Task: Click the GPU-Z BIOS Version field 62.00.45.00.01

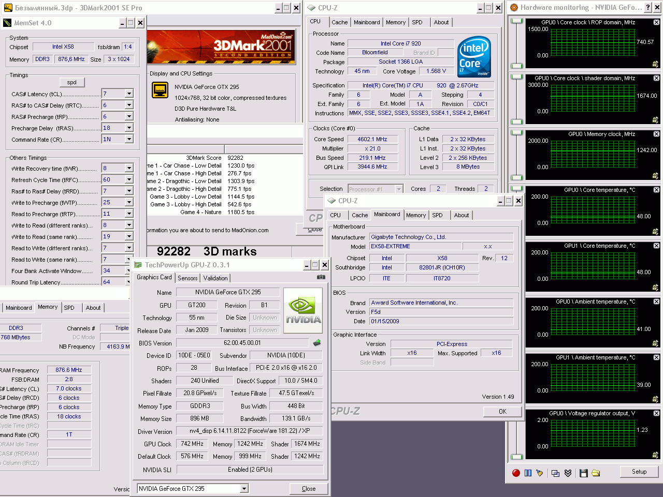Action: coord(242,343)
